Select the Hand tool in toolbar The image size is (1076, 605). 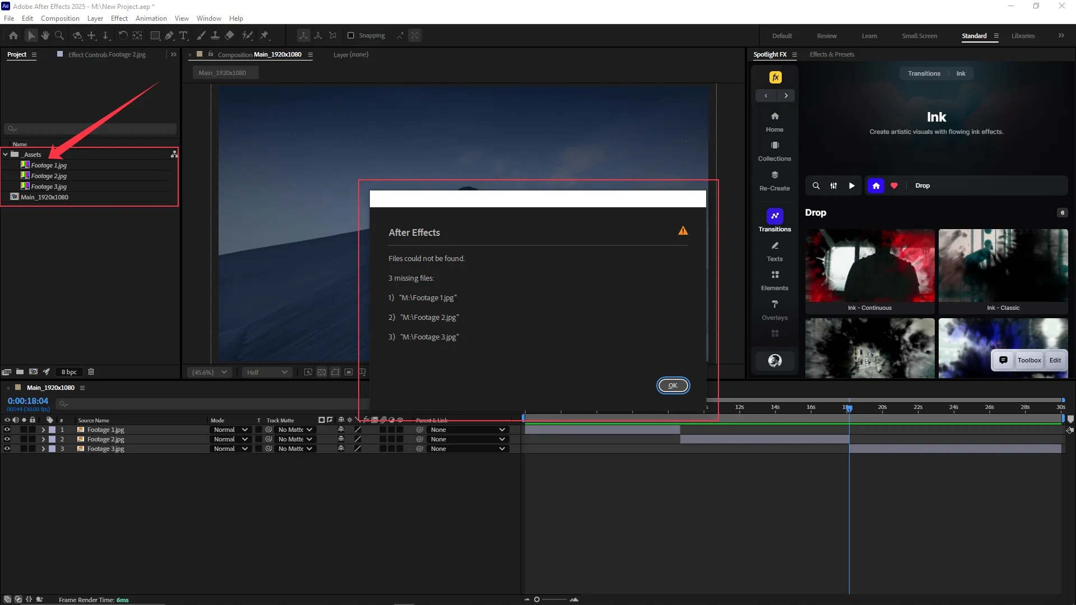click(x=45, y=35)
